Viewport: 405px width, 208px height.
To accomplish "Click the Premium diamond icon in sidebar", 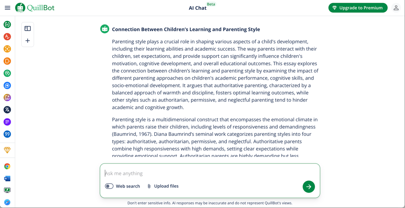I will tap(7, 150).
